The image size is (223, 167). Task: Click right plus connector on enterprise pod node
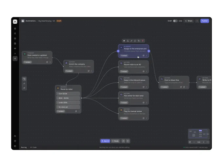pos(149,51)
